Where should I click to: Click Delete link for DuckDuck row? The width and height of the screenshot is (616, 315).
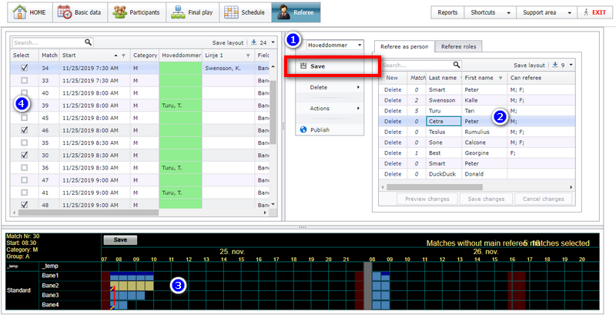(393, 174)
